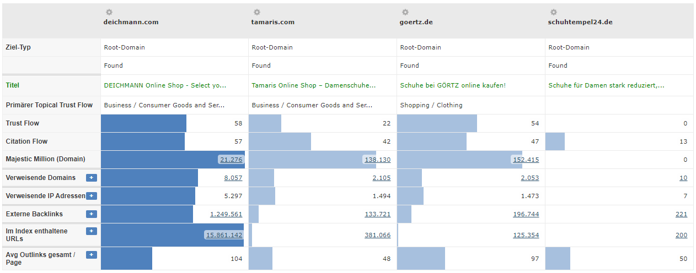Open deichmann.com indexed URLs 15.861.142
This screenshot has width=696, height=273.
pos(224,235)
